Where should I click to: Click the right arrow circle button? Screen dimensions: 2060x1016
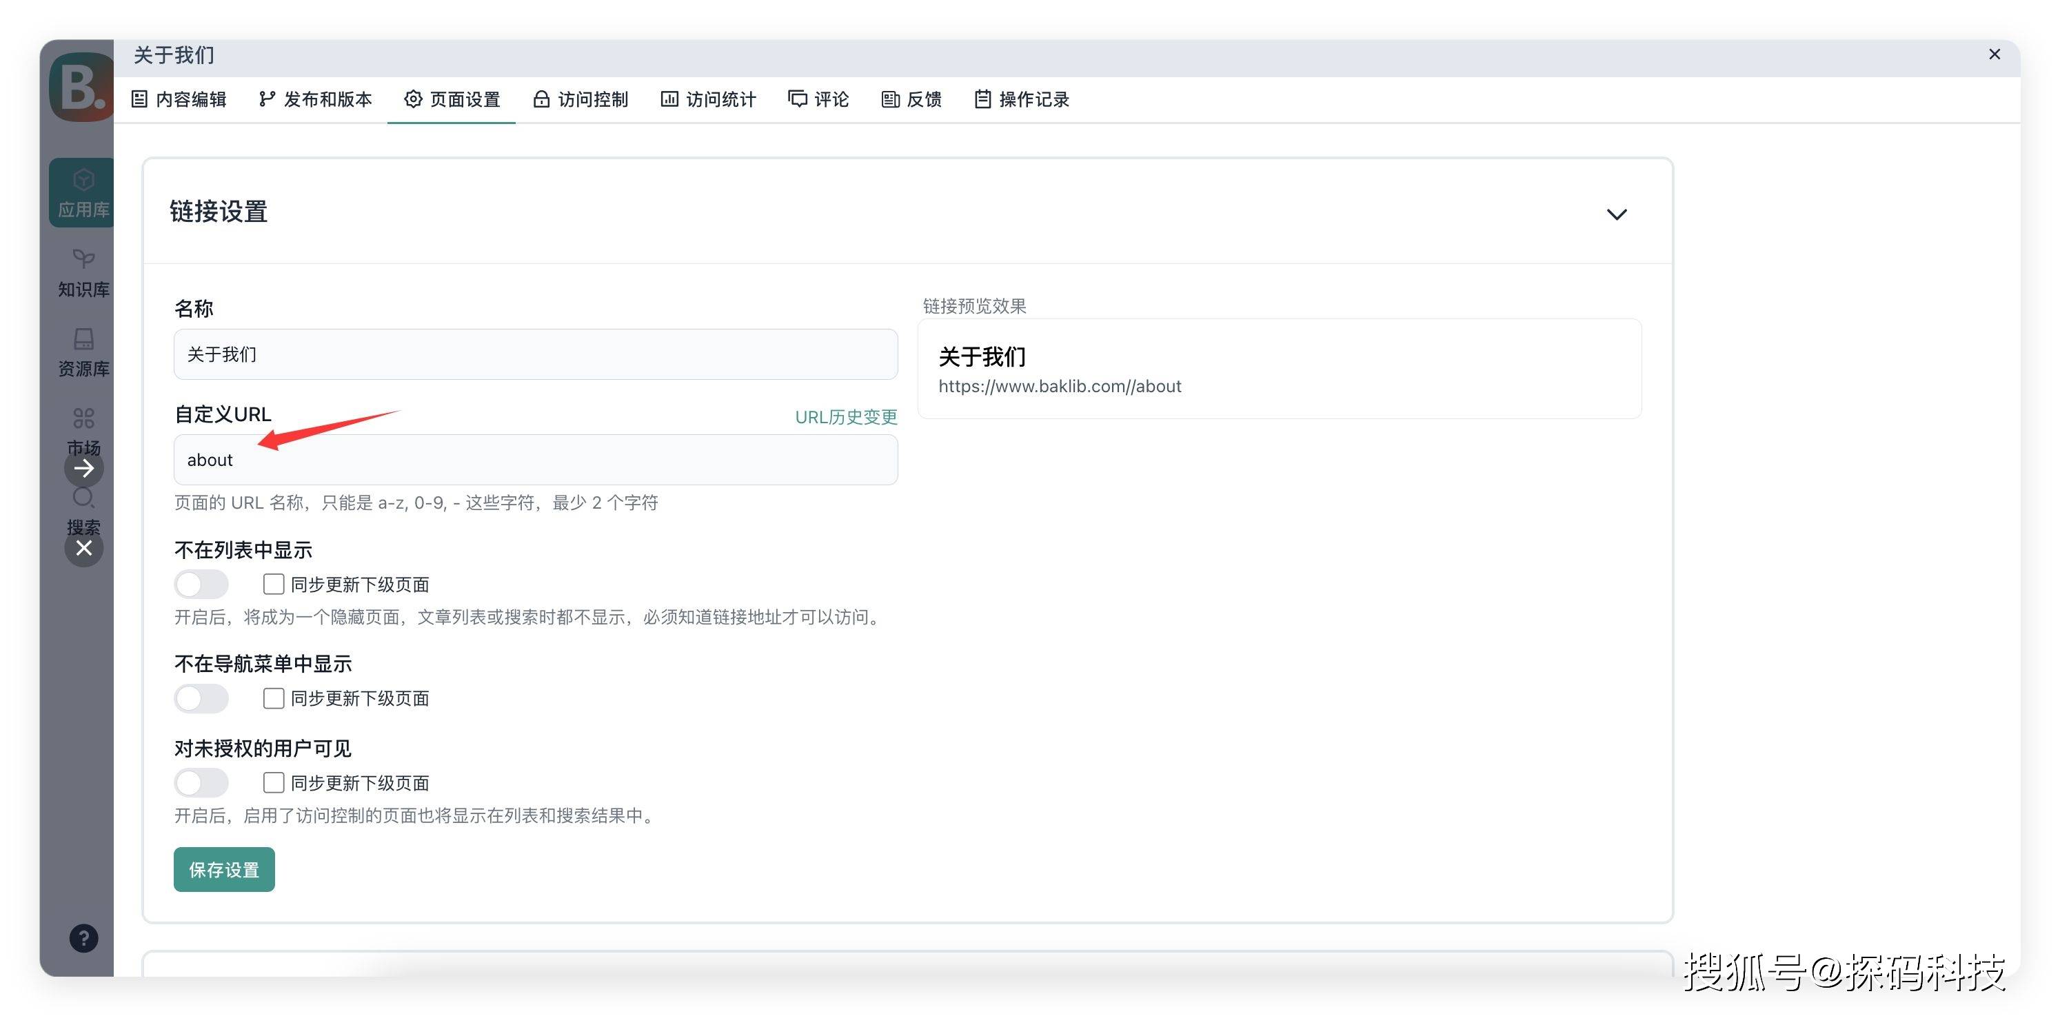pos(83,469)
